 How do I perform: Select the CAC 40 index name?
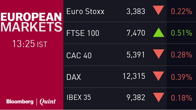coord(79,55)
